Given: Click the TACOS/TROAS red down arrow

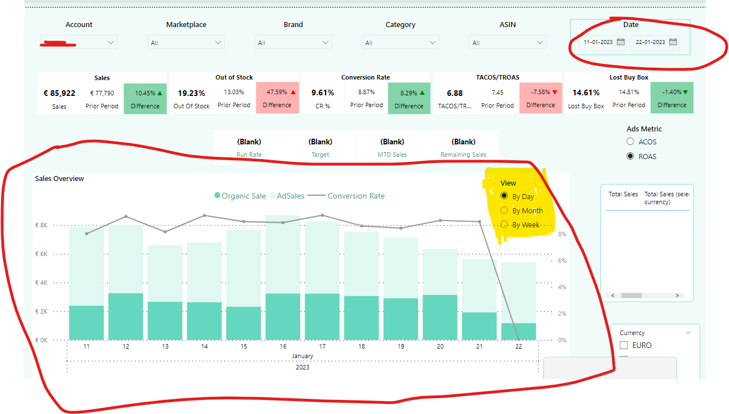Looking at the screenshot, I should [x=554, y=92].
